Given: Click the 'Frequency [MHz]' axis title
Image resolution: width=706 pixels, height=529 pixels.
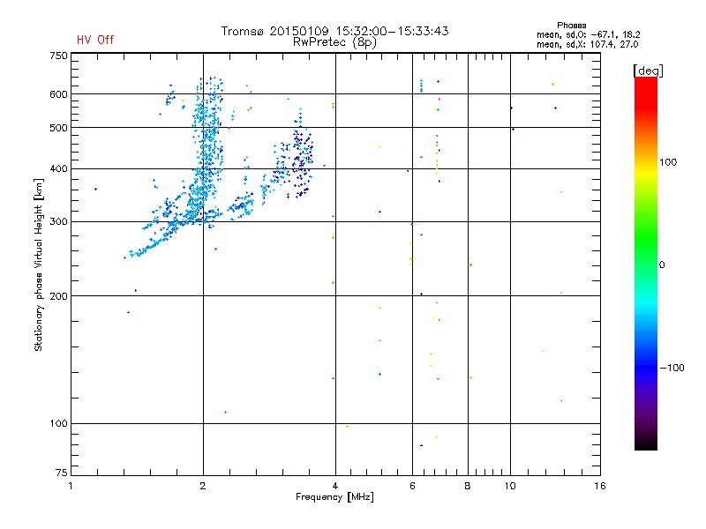Looking at the screenshot, I should coord(334,497).
